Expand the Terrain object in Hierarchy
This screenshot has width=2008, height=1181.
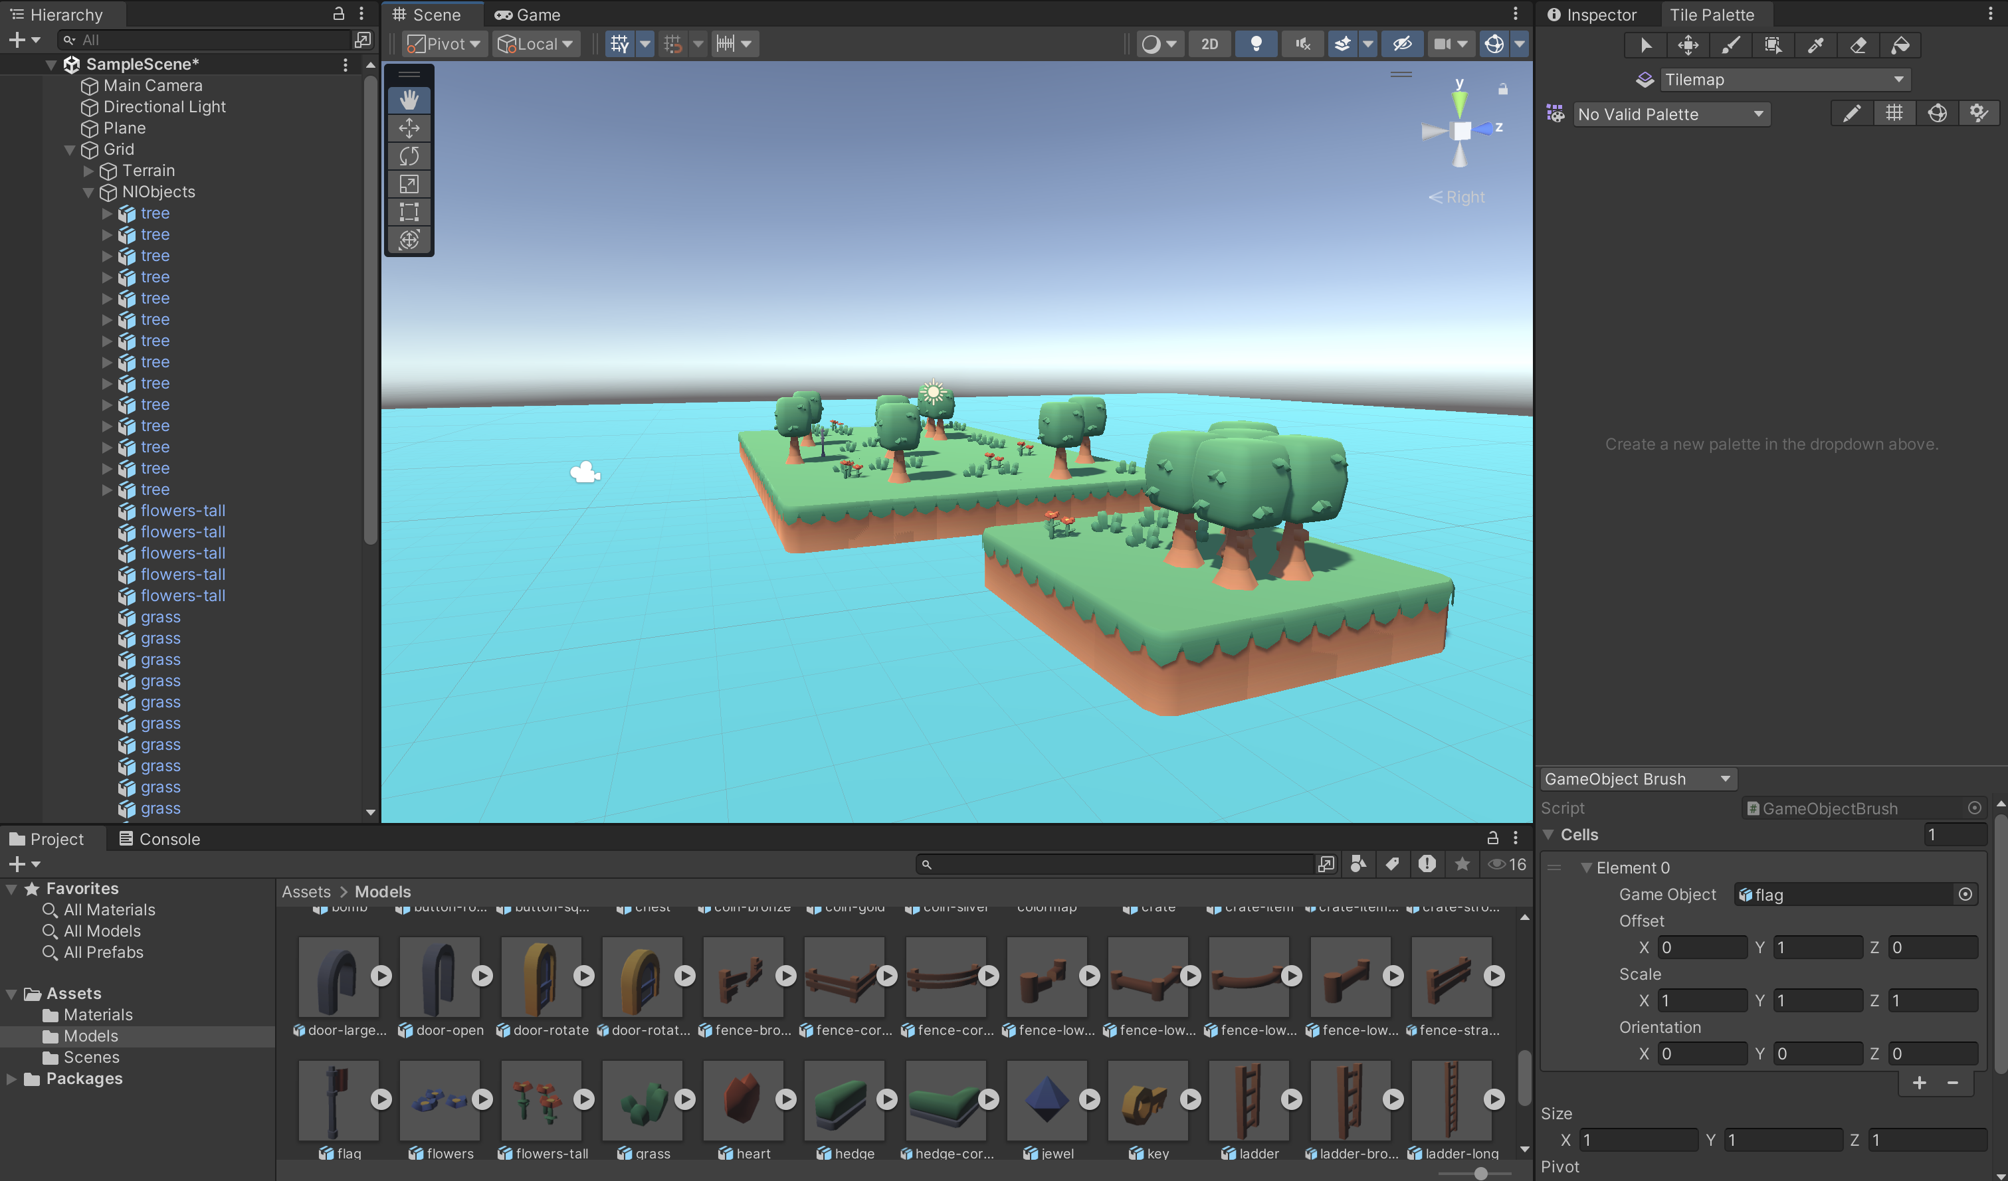pyautogui.click(x=88, y=171)
